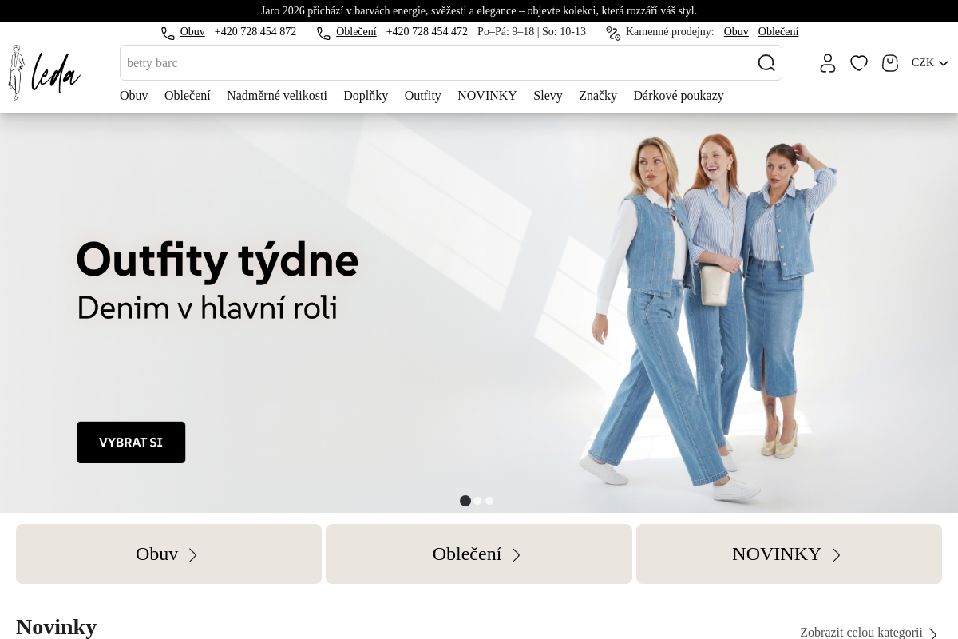Click the Leda logo
Screen dimensions: 958x639
[45, 73]
